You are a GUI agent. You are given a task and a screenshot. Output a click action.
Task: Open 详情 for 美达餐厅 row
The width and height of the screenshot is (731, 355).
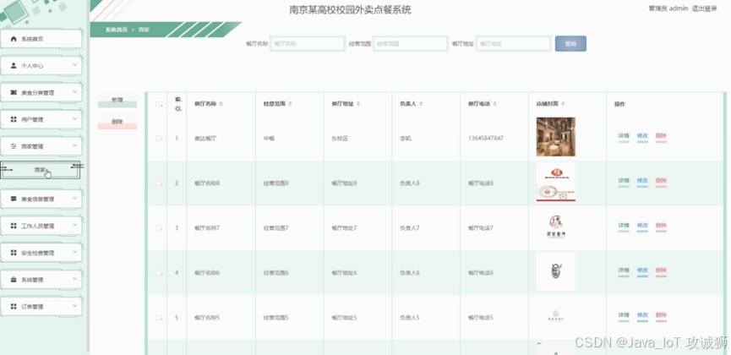tap(624, 136)
